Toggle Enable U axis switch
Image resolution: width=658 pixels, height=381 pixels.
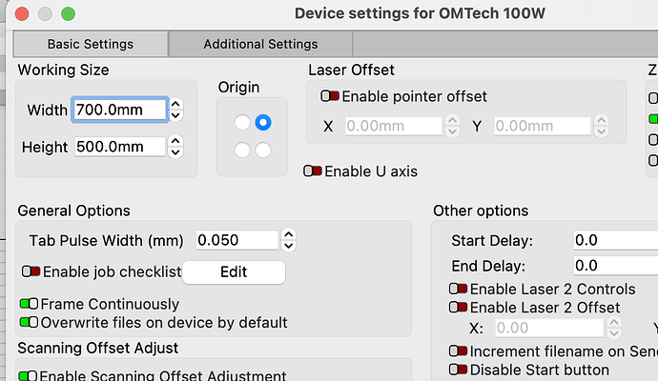[x=313, y=171]
